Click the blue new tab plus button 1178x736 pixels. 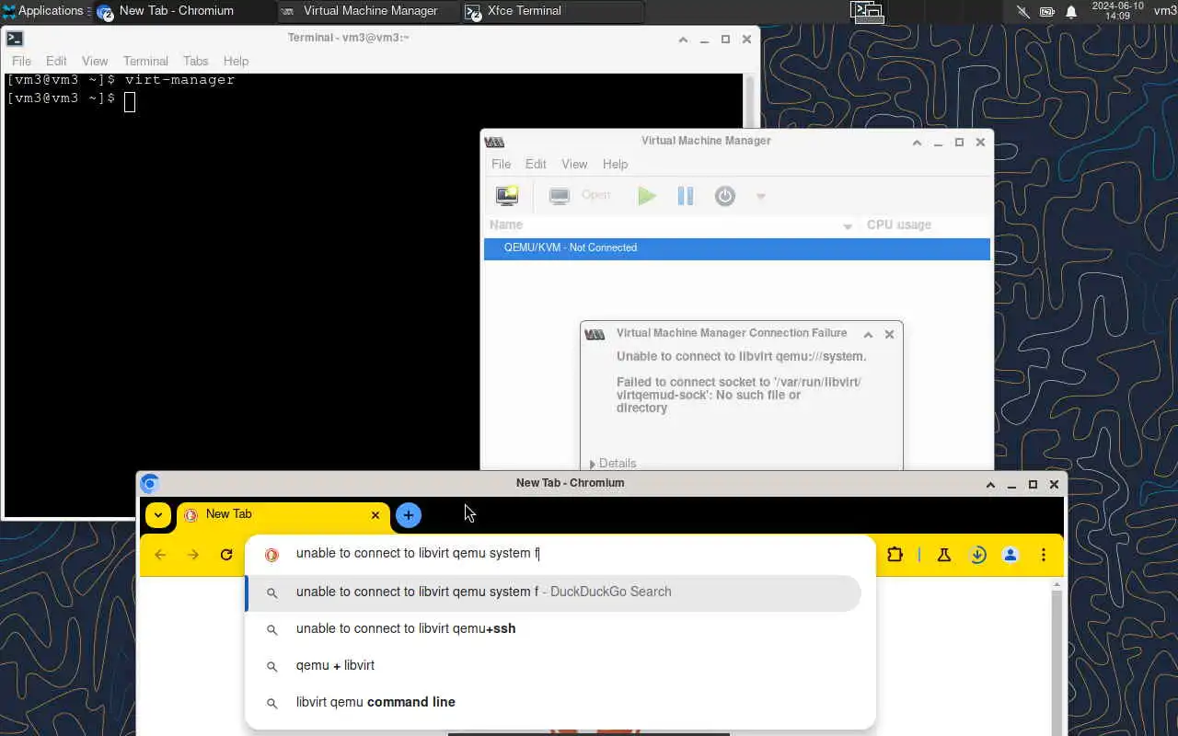coord(409,515)
